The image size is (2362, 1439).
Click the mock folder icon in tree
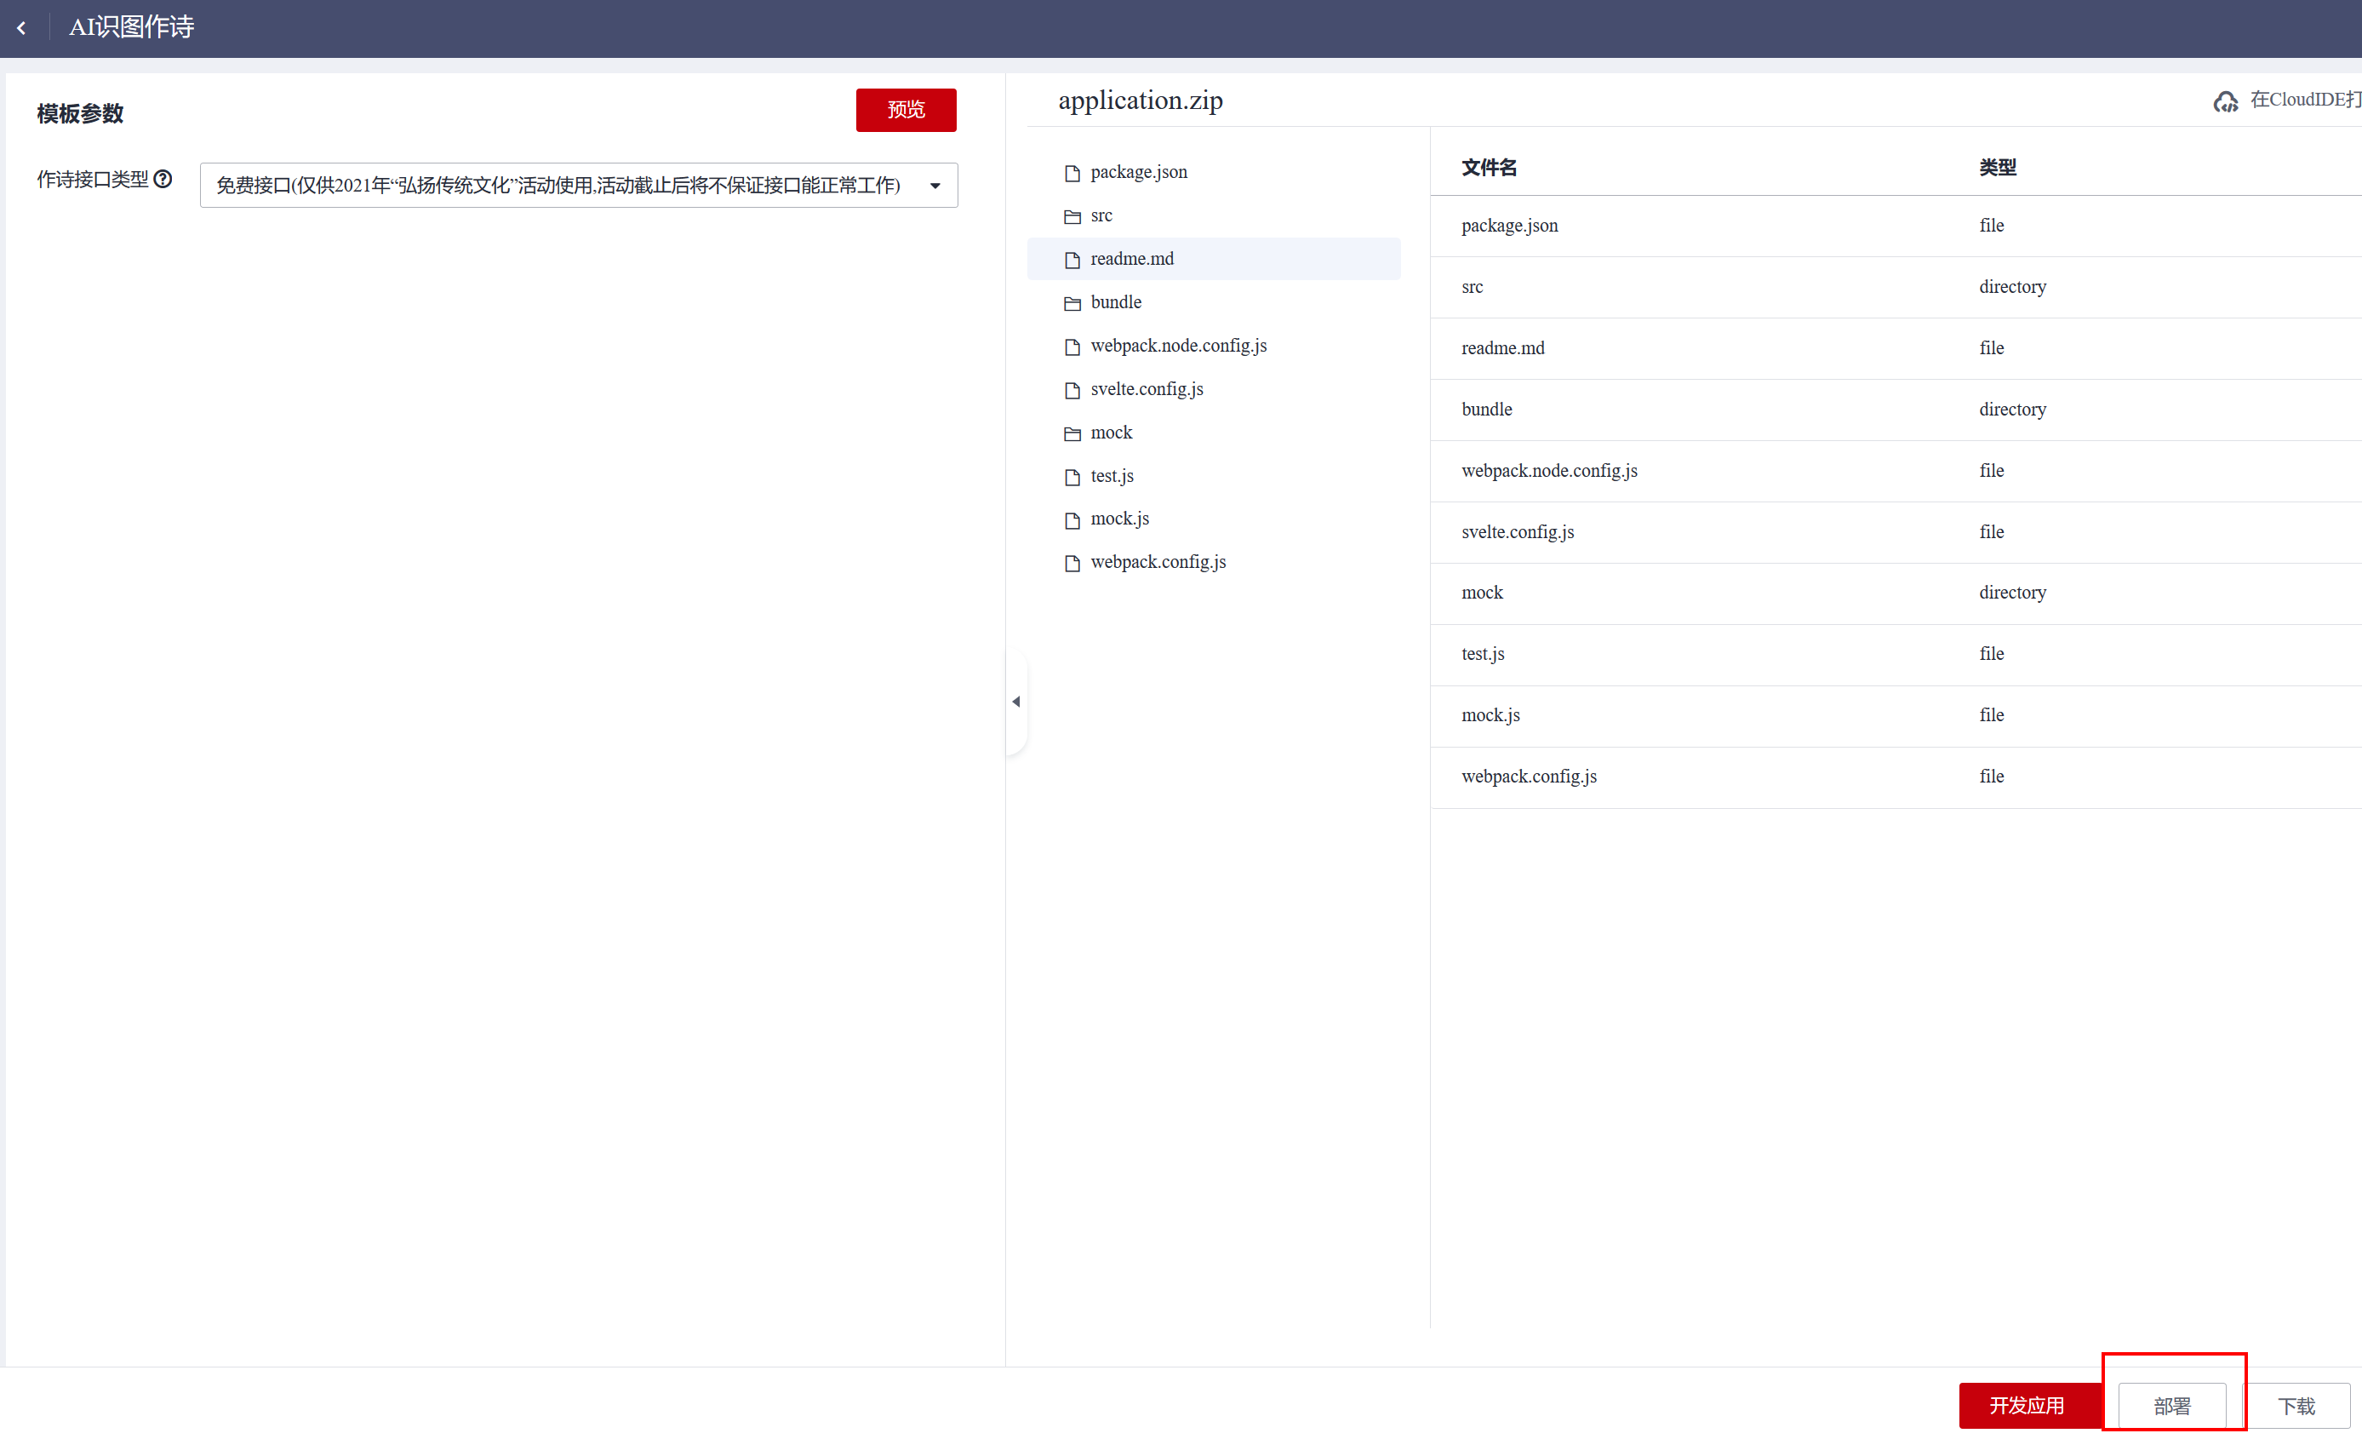point(1072,433)
